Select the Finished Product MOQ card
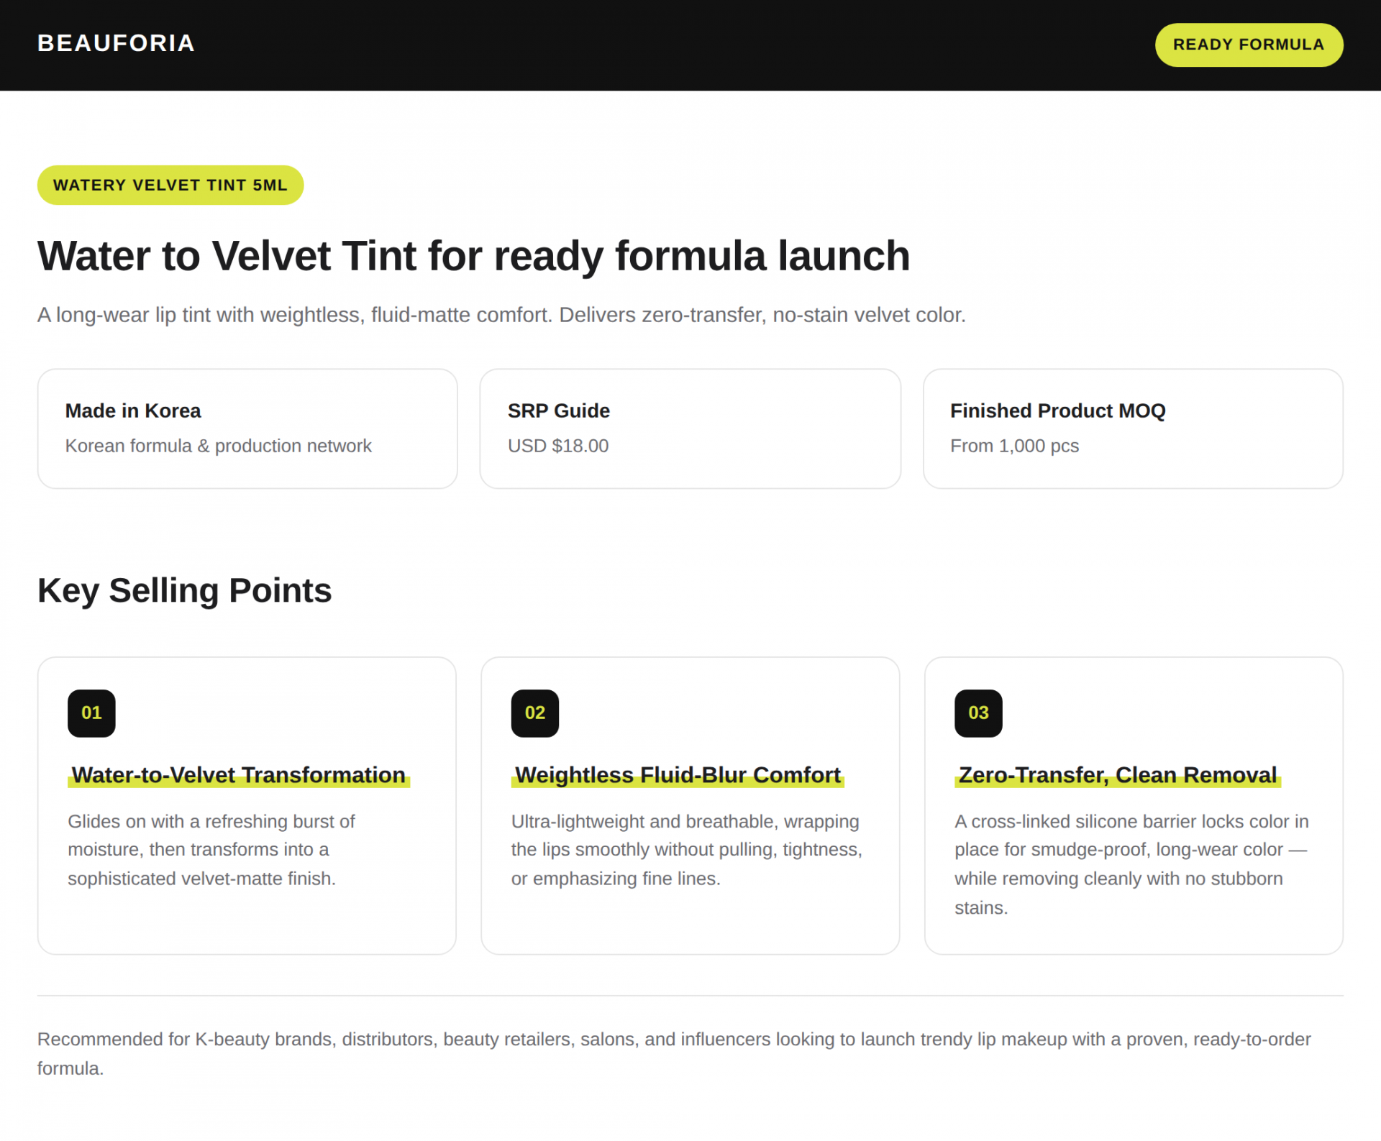 pyautogui.click(x=1133, y=429)
